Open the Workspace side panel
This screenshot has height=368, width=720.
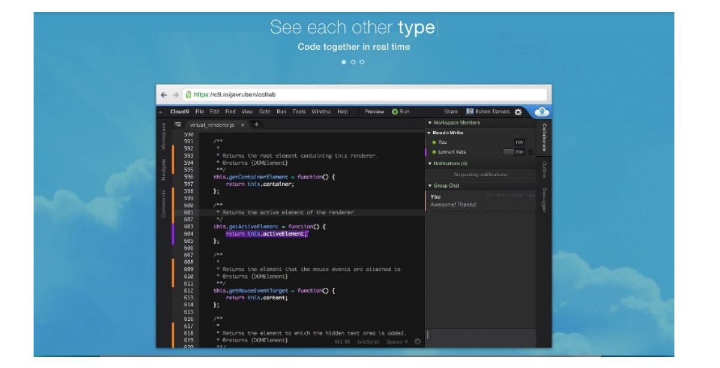click(x=163, y=136)
